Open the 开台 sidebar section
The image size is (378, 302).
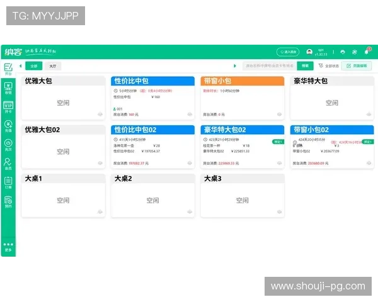coord(8,69)
